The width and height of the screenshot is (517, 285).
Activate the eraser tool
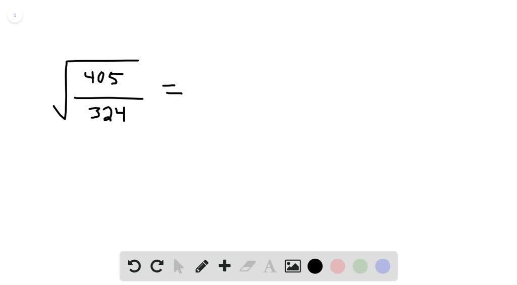[x=247, y=266]
